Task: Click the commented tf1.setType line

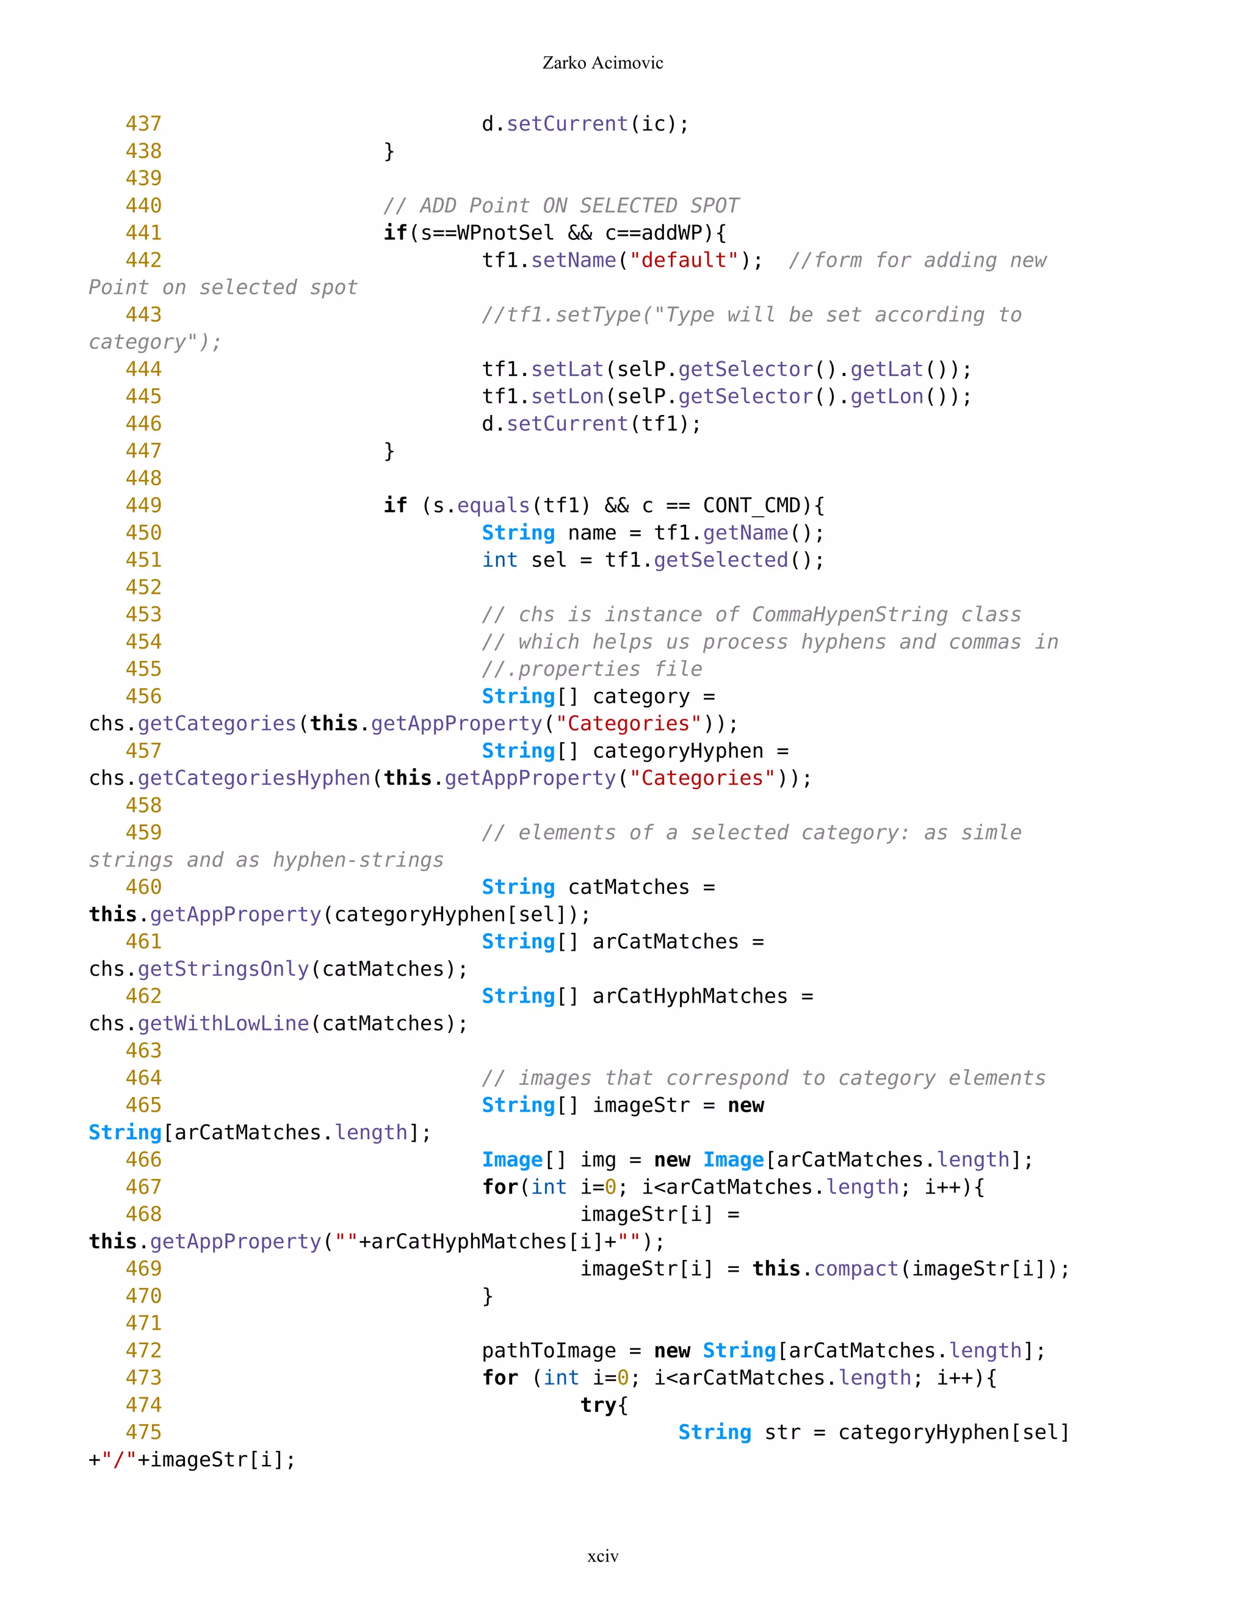Action: coord(751,315)
